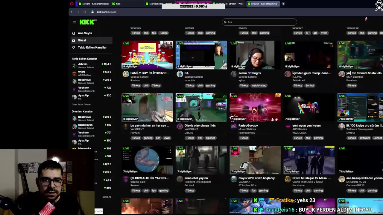
Task: Click Revenic channel avatar
Action: pyautogui.click(x=126, y=179)
